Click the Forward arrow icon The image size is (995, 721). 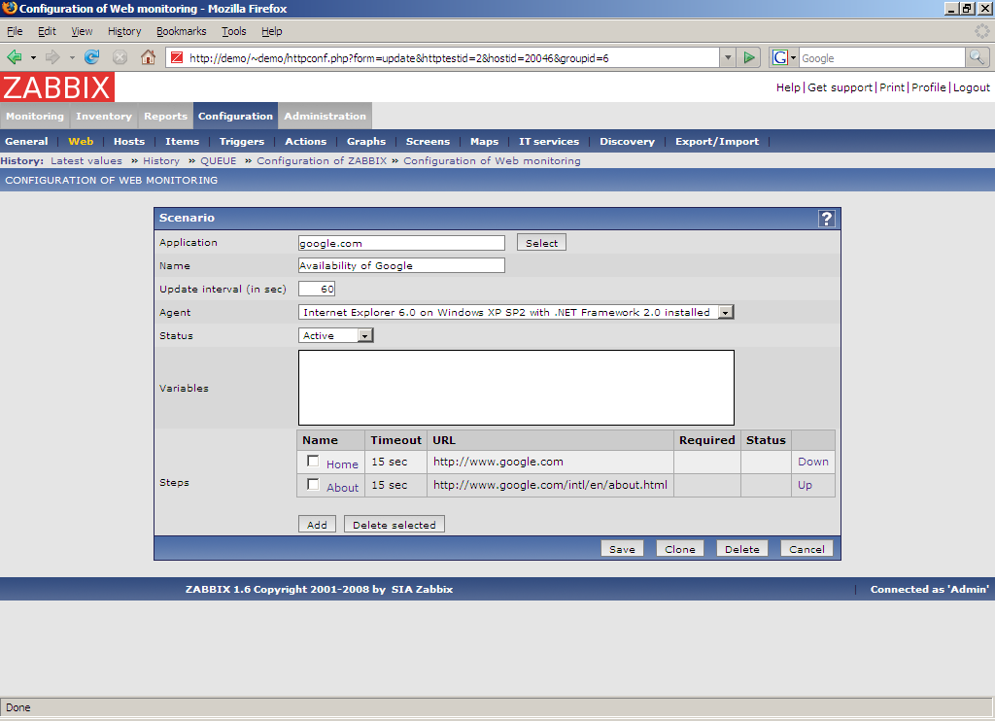(52, 57)
